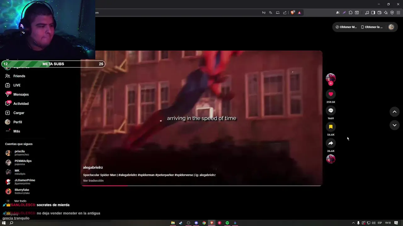Show hidden system tray icons chevron
The image size is (403, 226).
pyautogui.click(x=353, y=223)
